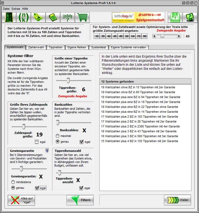Click the 49 draw number button
The height and width of the screenshot is (213, 199).
[x=121, y=36]
